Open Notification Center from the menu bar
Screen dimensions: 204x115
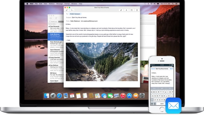tap(177, 4)
